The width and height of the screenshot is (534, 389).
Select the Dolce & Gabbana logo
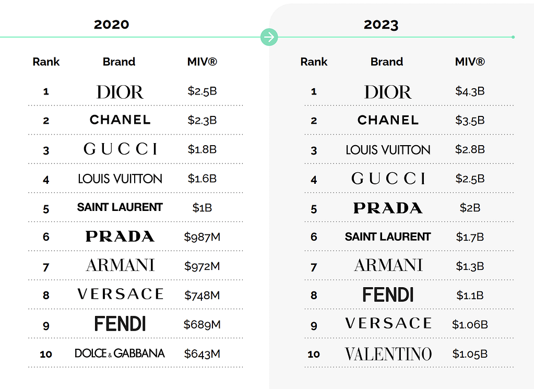(x=120, y=353)
